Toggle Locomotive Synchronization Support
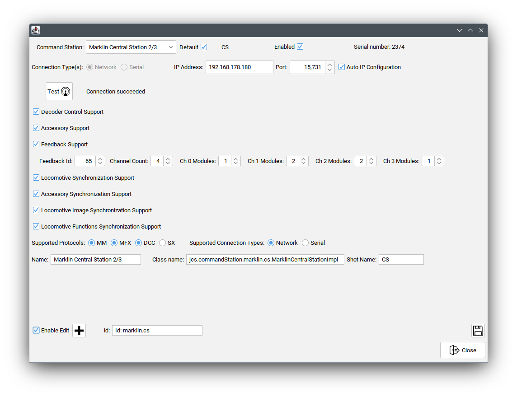 (x=36, y=177)
